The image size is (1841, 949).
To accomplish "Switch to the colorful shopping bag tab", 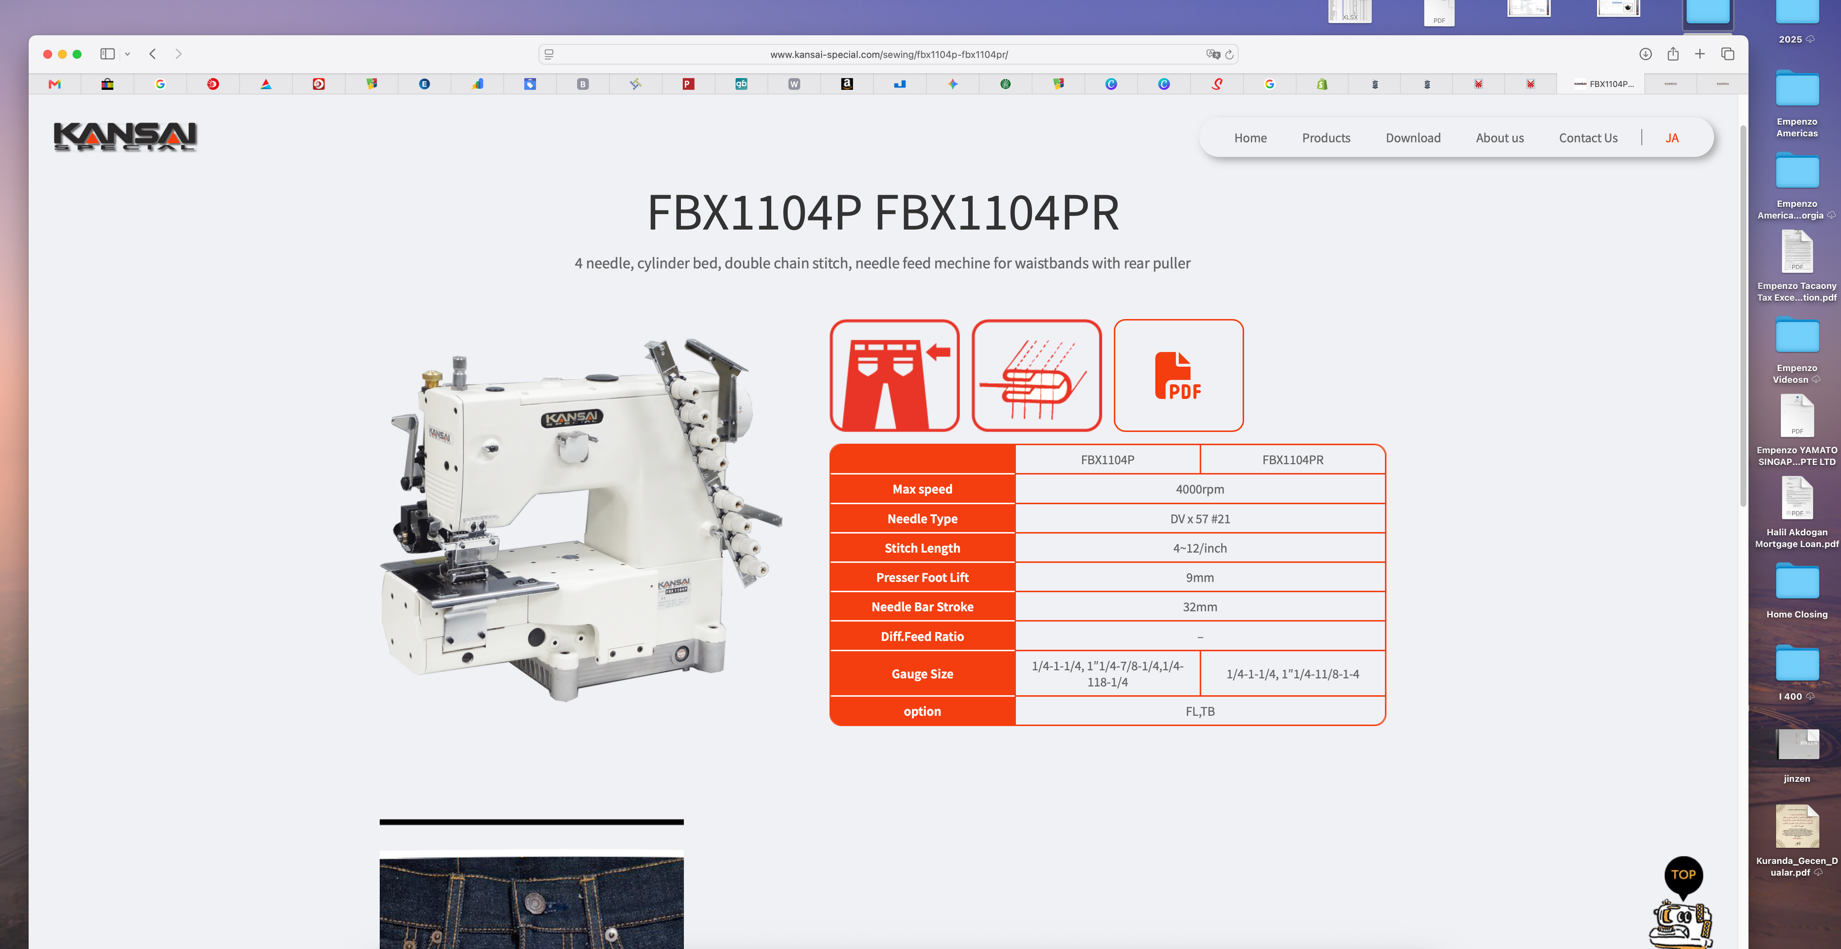I will tap(107, 84).
